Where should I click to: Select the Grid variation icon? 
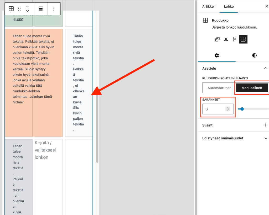243,39
